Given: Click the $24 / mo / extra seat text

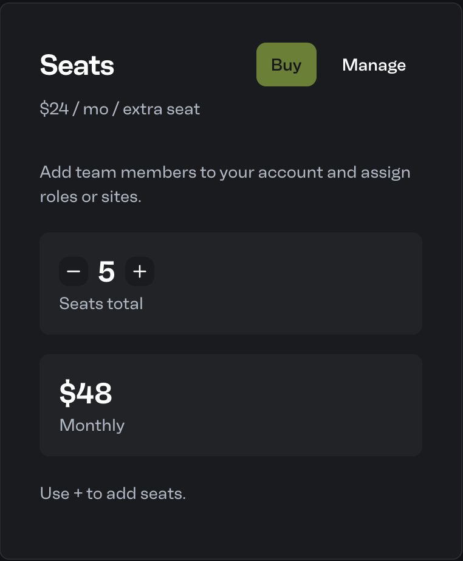Looking at the screenshot, I should click(x=120, y=109).
